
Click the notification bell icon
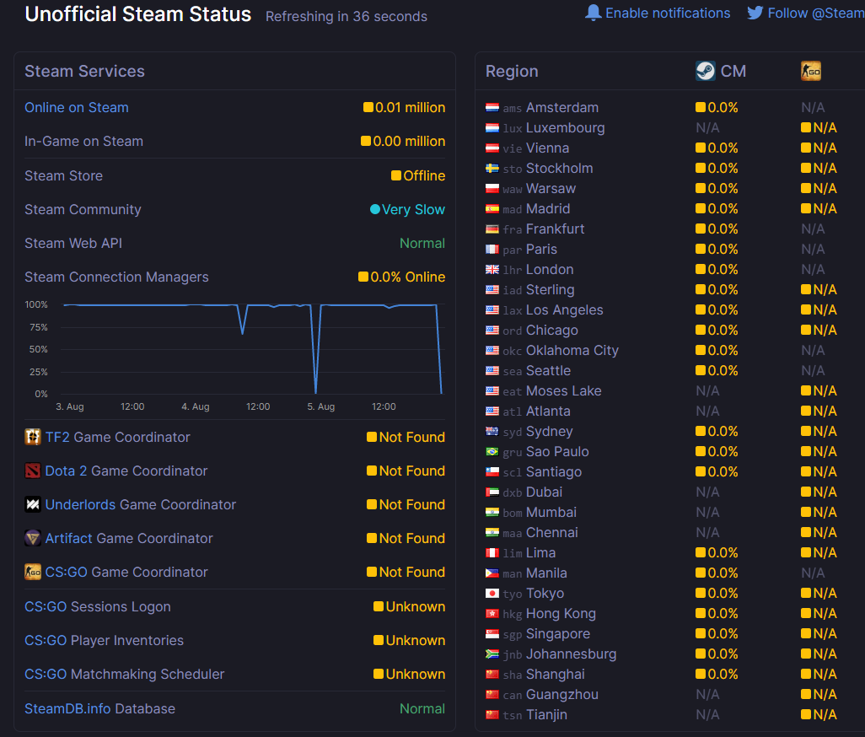593,13
